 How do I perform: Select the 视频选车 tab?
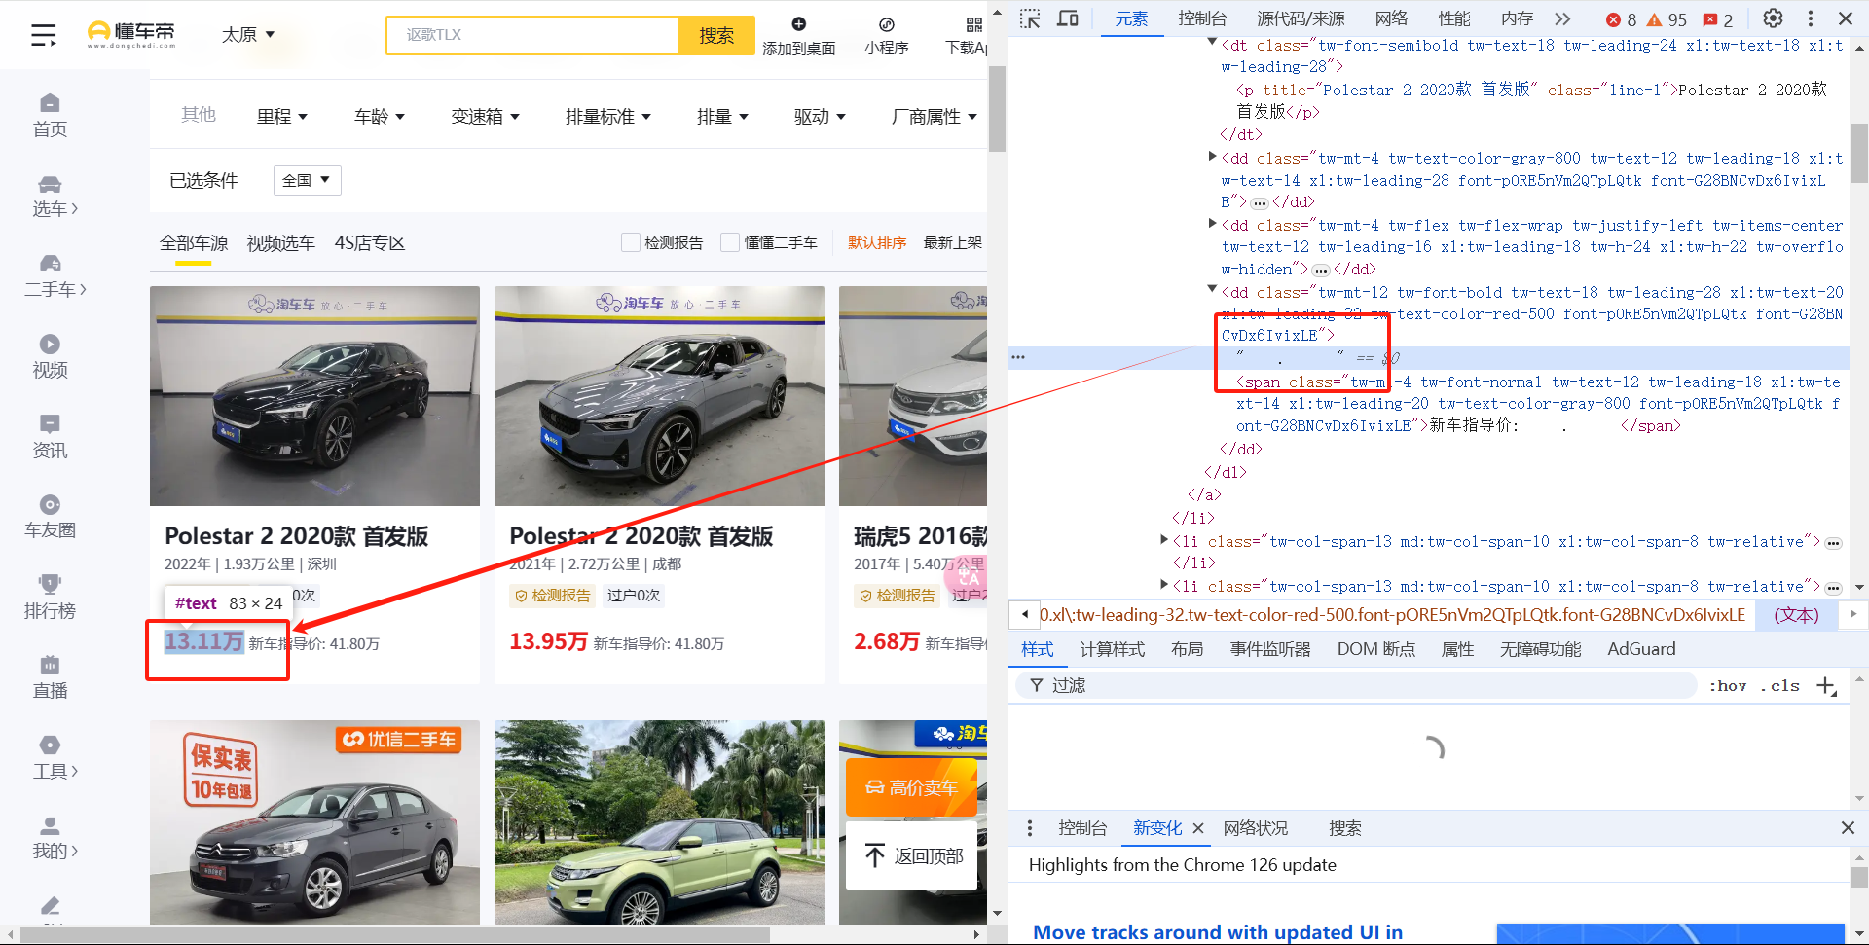tap(280, 243)
